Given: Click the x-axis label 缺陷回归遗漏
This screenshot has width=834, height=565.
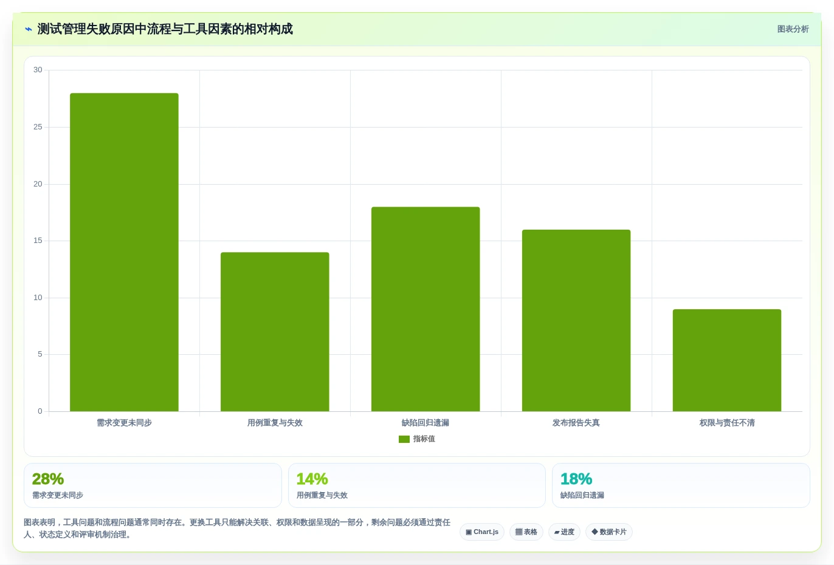Looking at the screenshot, I should click(426, 423).
